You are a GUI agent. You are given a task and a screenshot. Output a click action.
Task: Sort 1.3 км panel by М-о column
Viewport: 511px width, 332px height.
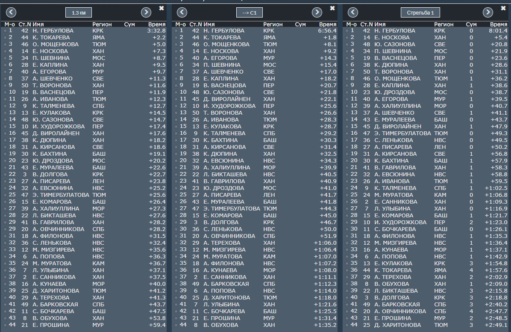(x=10, y=24)
